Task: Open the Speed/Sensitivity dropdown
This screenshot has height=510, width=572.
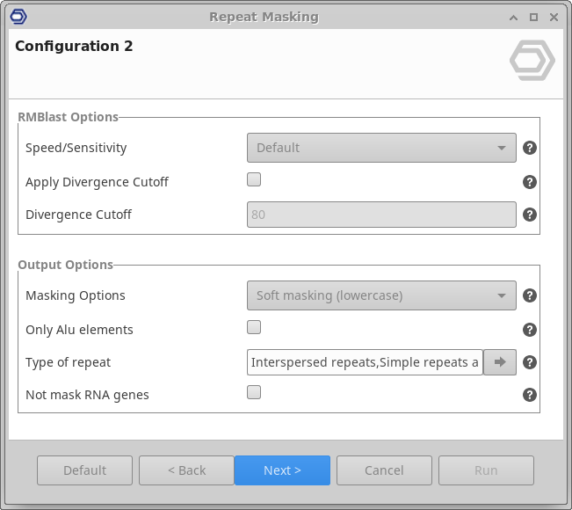Action: [381, 148]
